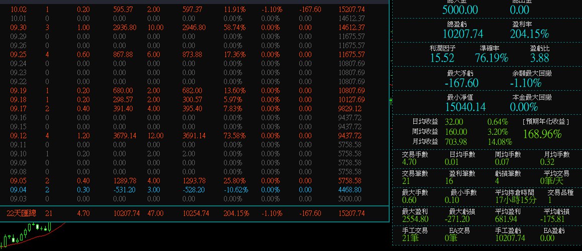This screenshot has width=582, height=251.
Task: Select the 09.30 date cell
Action: coord(18,28)
